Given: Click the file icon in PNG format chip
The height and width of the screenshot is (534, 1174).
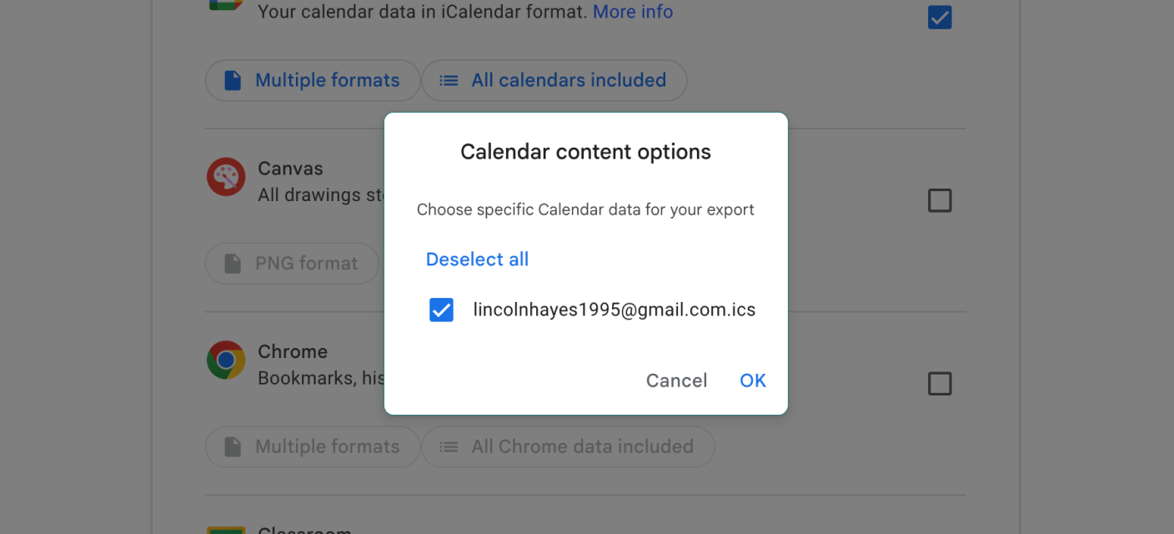Looking at the screenshot, I should [233, 264].
